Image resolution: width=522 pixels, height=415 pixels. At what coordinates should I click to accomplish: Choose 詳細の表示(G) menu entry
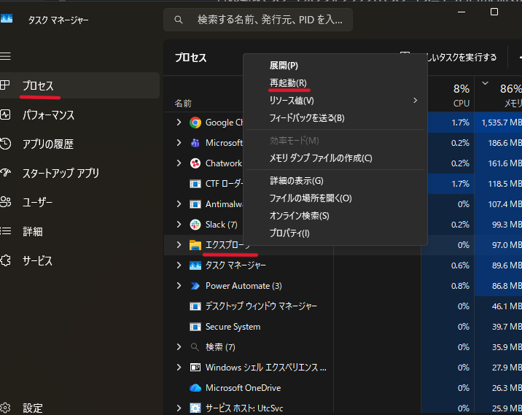335,181
